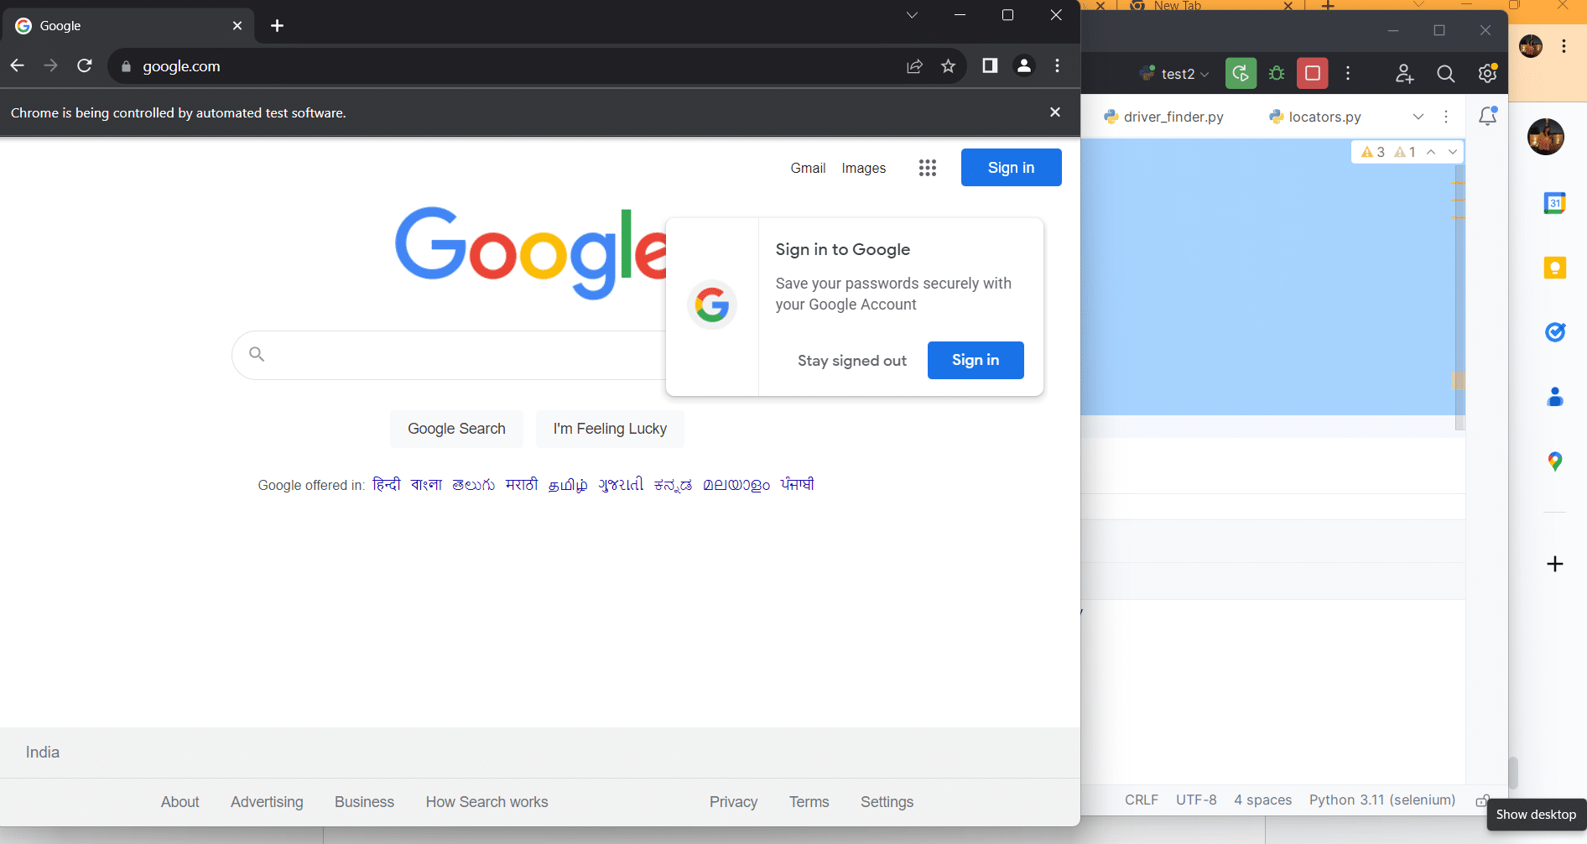Open tab search chevron in Chrome title bar

pyautogui.click(x=912, y=15)
